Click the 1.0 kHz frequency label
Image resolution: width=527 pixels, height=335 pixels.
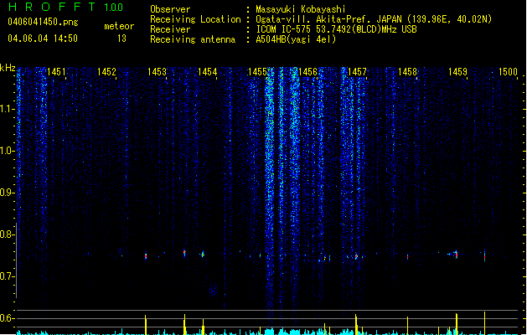coord(8,151)
